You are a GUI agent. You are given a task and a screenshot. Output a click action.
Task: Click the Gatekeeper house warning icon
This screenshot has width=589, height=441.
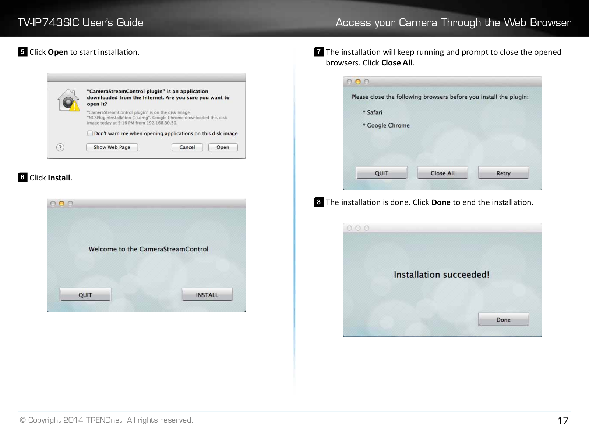coord(68,100)
